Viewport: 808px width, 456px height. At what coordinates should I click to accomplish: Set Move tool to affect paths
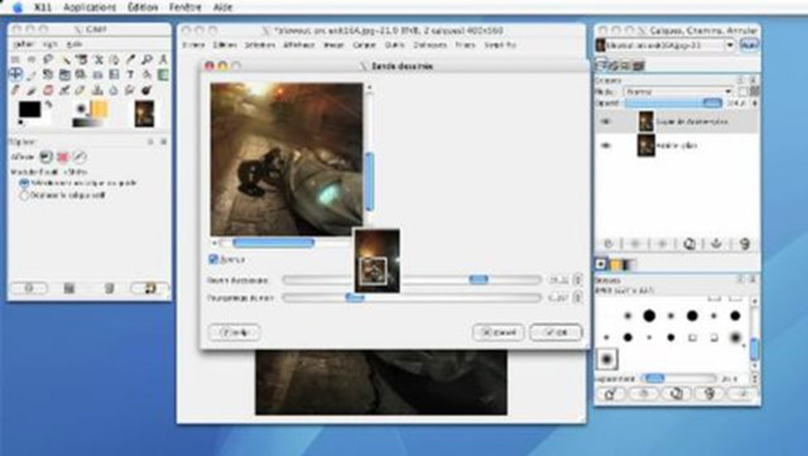80,157
